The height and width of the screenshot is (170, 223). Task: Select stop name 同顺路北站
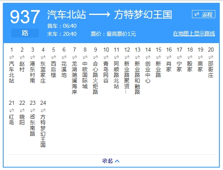tap(116, 75)
